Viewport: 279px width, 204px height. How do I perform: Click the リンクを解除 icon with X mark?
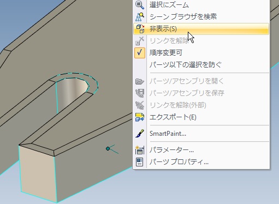pos(140,41)
